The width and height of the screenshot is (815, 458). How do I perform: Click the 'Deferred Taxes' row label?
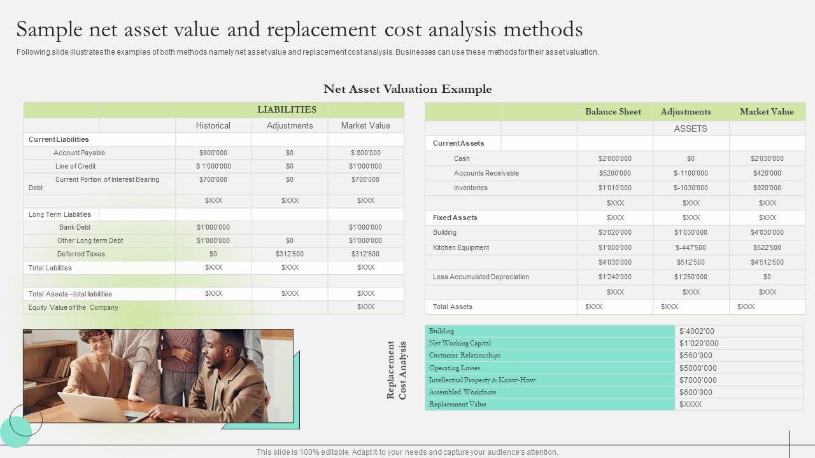point(81,254)
